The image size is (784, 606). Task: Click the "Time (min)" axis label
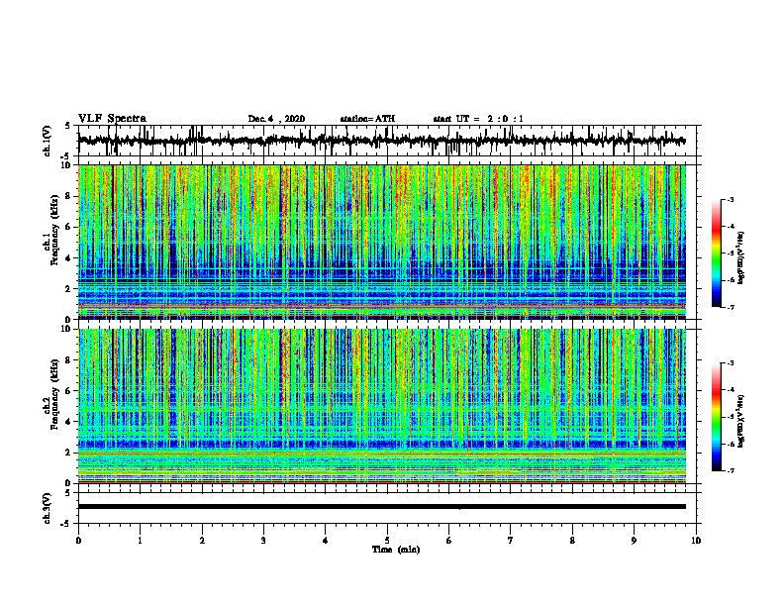[396, 550]
